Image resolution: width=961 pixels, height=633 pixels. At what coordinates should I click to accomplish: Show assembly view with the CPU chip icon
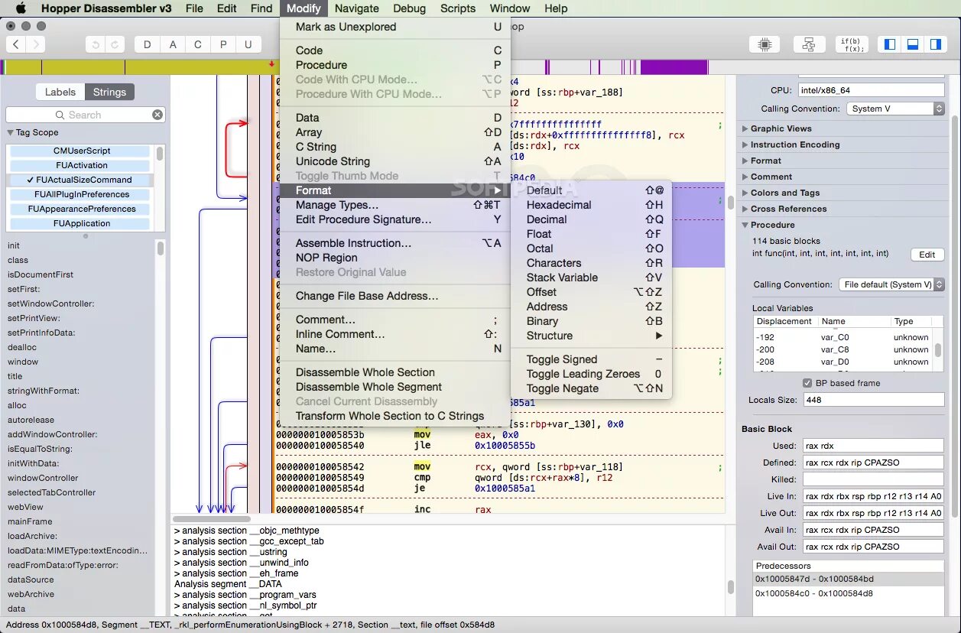(x=765, y=44)
